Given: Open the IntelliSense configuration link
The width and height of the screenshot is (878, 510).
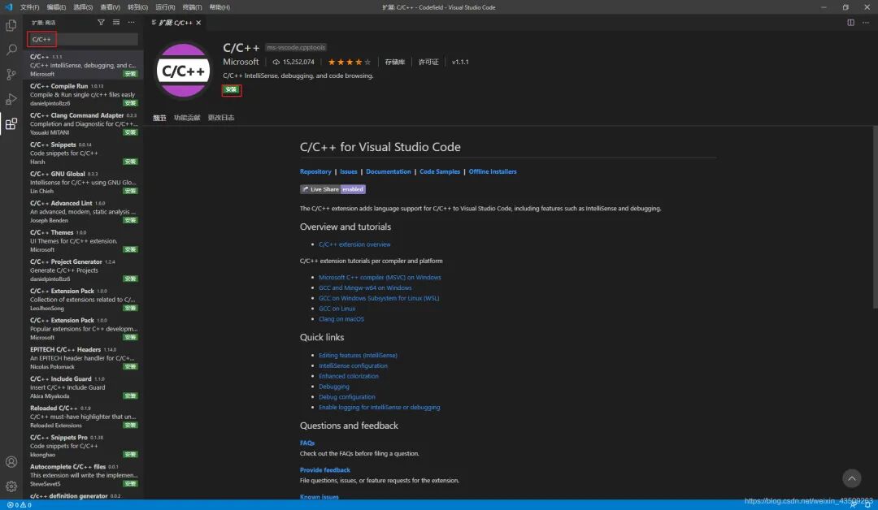Looking at the screenshot, I should pyautogui.click(x=353, y=366).
